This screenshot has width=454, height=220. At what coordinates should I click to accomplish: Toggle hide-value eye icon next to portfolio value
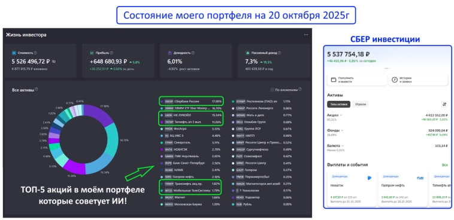coord(54,62)
